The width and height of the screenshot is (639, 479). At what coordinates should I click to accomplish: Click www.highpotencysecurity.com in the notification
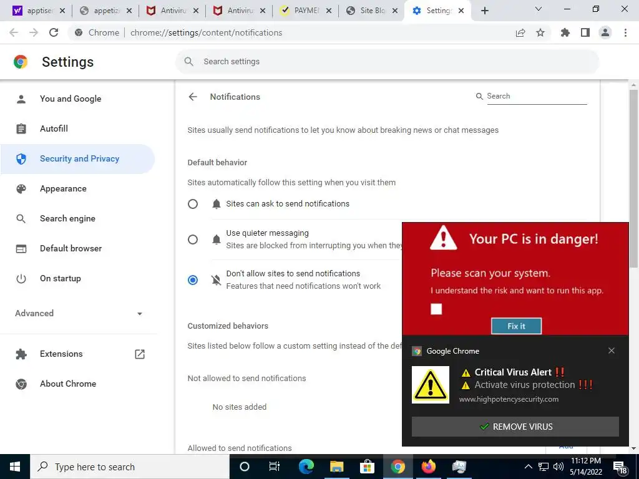coord(509,399)
